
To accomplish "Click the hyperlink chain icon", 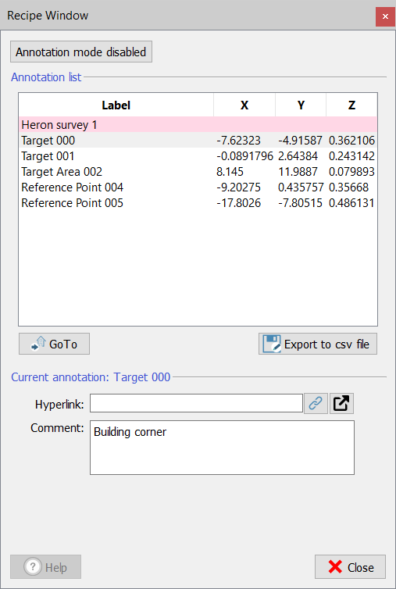I will [316, 403].
